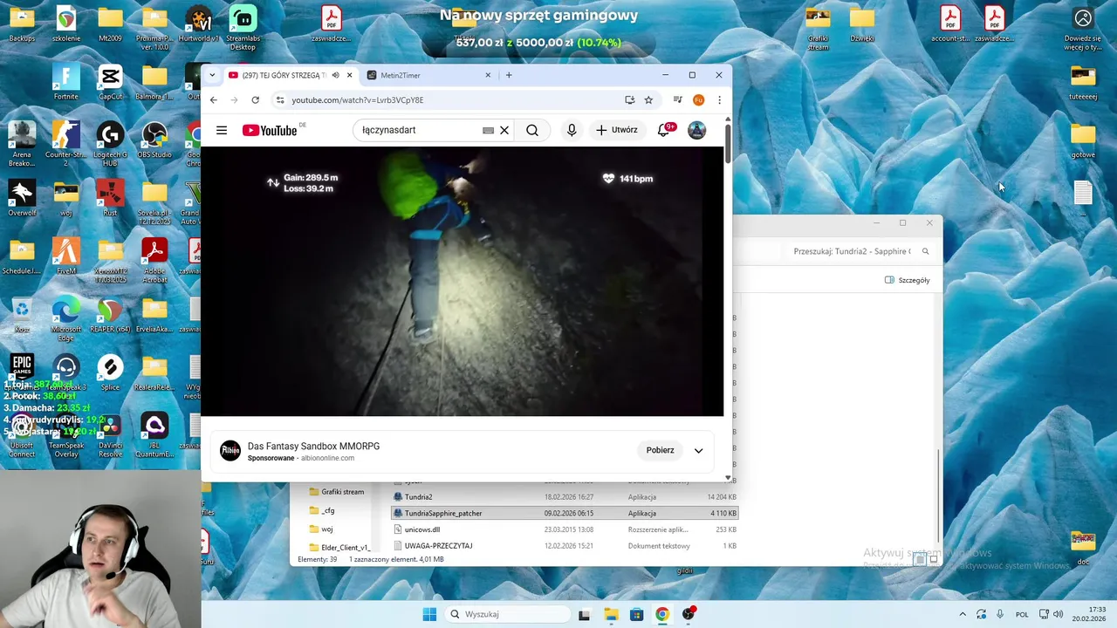Open the YouTube hamburger guide menu

[222, 130]
